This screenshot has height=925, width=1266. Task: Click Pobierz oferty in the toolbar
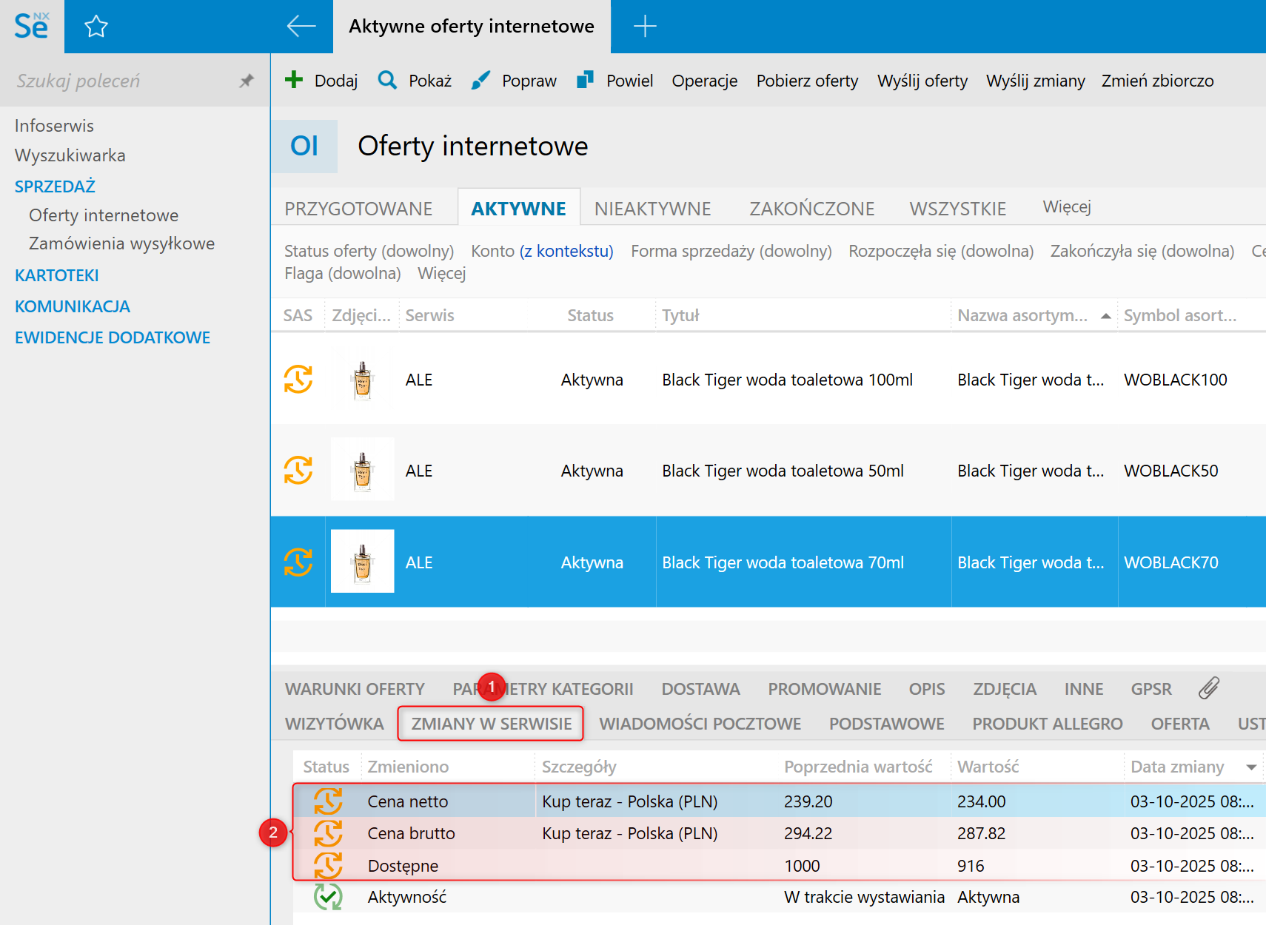pyautogui.click(x=808, y=81)
